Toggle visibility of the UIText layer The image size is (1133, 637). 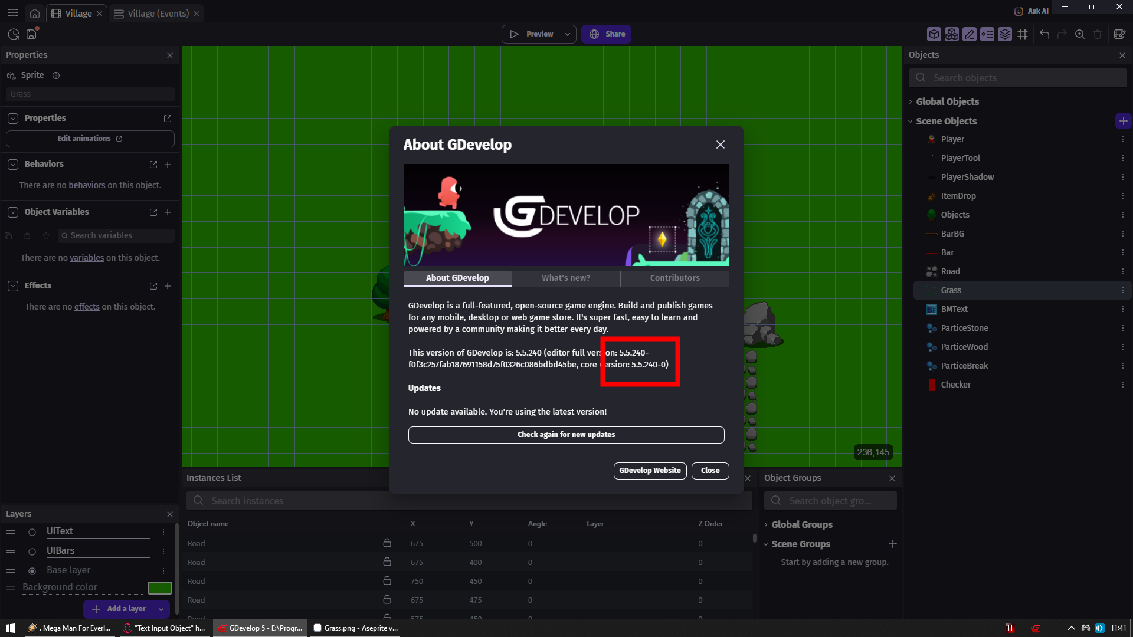coord(32,532)
